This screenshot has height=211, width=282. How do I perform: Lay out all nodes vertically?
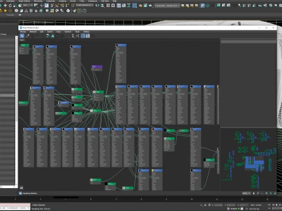click(x=73, y=36)
